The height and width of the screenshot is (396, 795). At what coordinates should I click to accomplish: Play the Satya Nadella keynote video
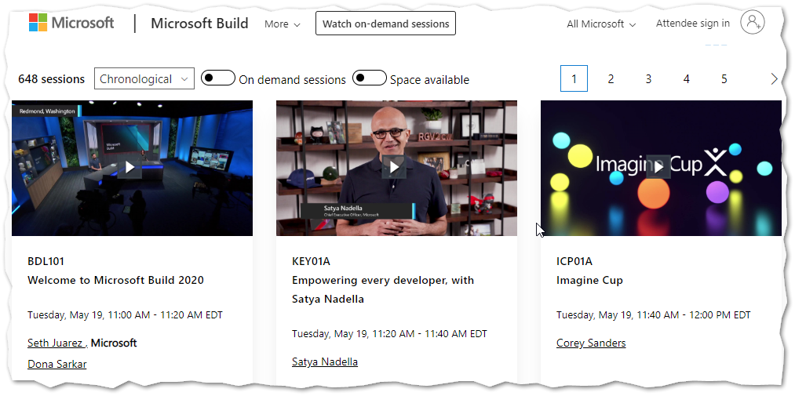click(394, 167)
